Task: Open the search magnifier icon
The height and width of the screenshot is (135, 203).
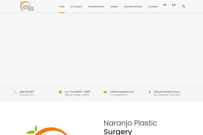Action: click(183, 6)
